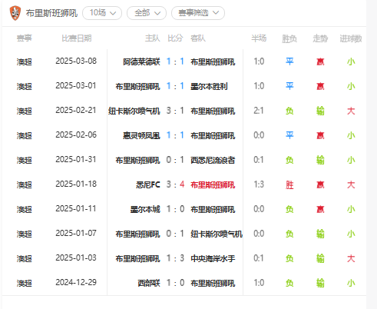The height and width of the screenshot is (309, 377).
Task: Click the red 胜 result on 2025-01-18 row
Action: pyautogui.click(x=289, y=184)
